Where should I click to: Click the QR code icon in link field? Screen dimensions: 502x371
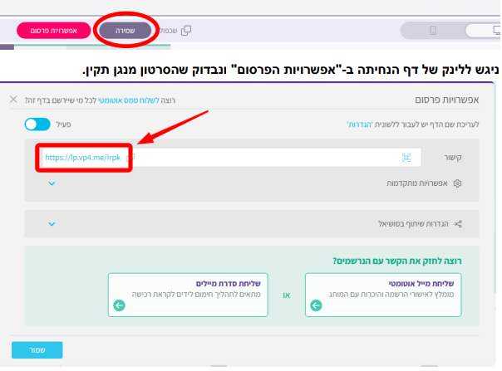click(406, 157)
